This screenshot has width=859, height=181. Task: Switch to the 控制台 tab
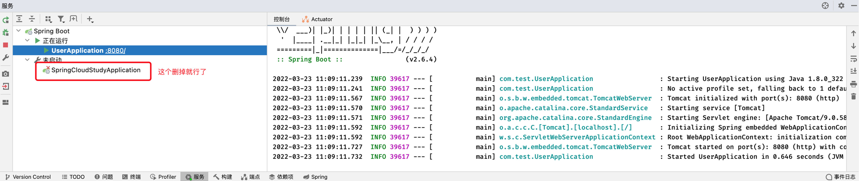(281, 19)
